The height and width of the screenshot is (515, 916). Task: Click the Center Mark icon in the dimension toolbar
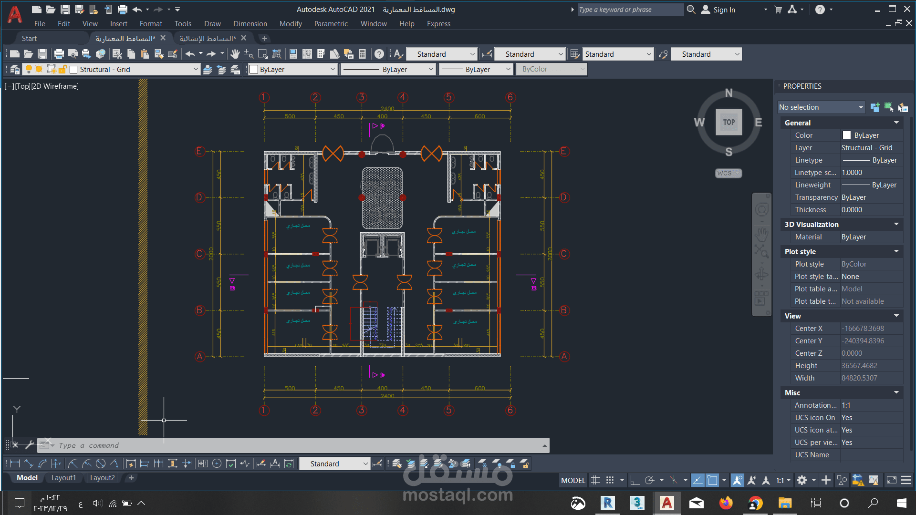(x=217, y=464)
